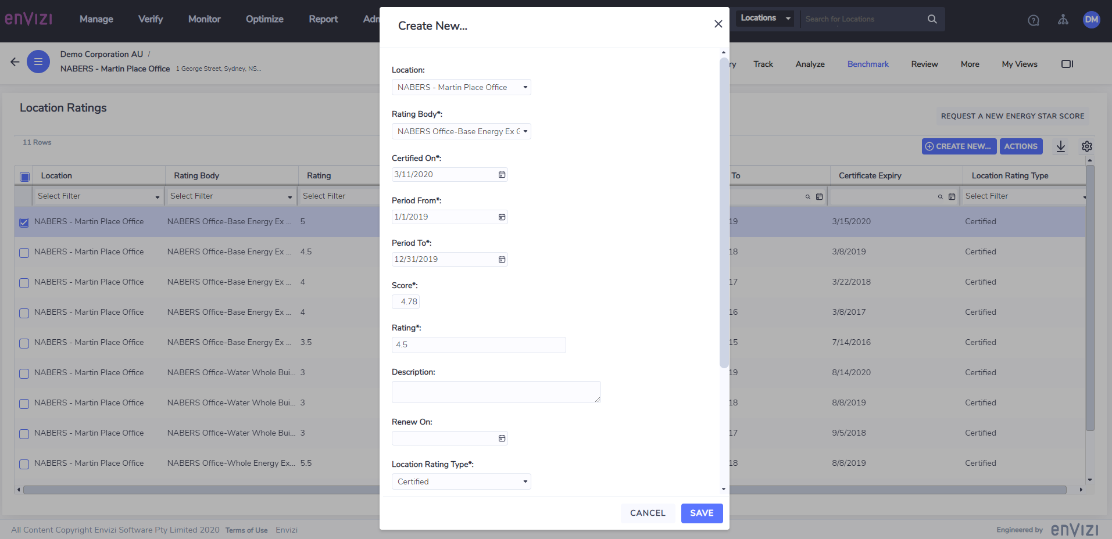Open the Rating Body dropdown

(x=462, y=131)
